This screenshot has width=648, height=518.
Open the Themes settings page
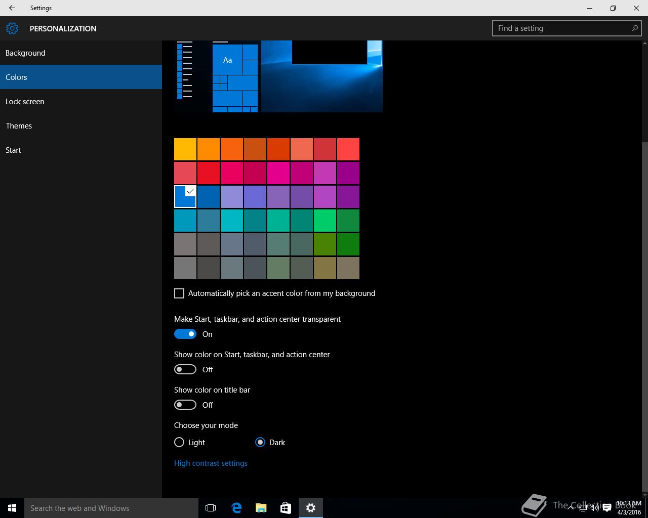pyautogui.click(x=81, y=125)
